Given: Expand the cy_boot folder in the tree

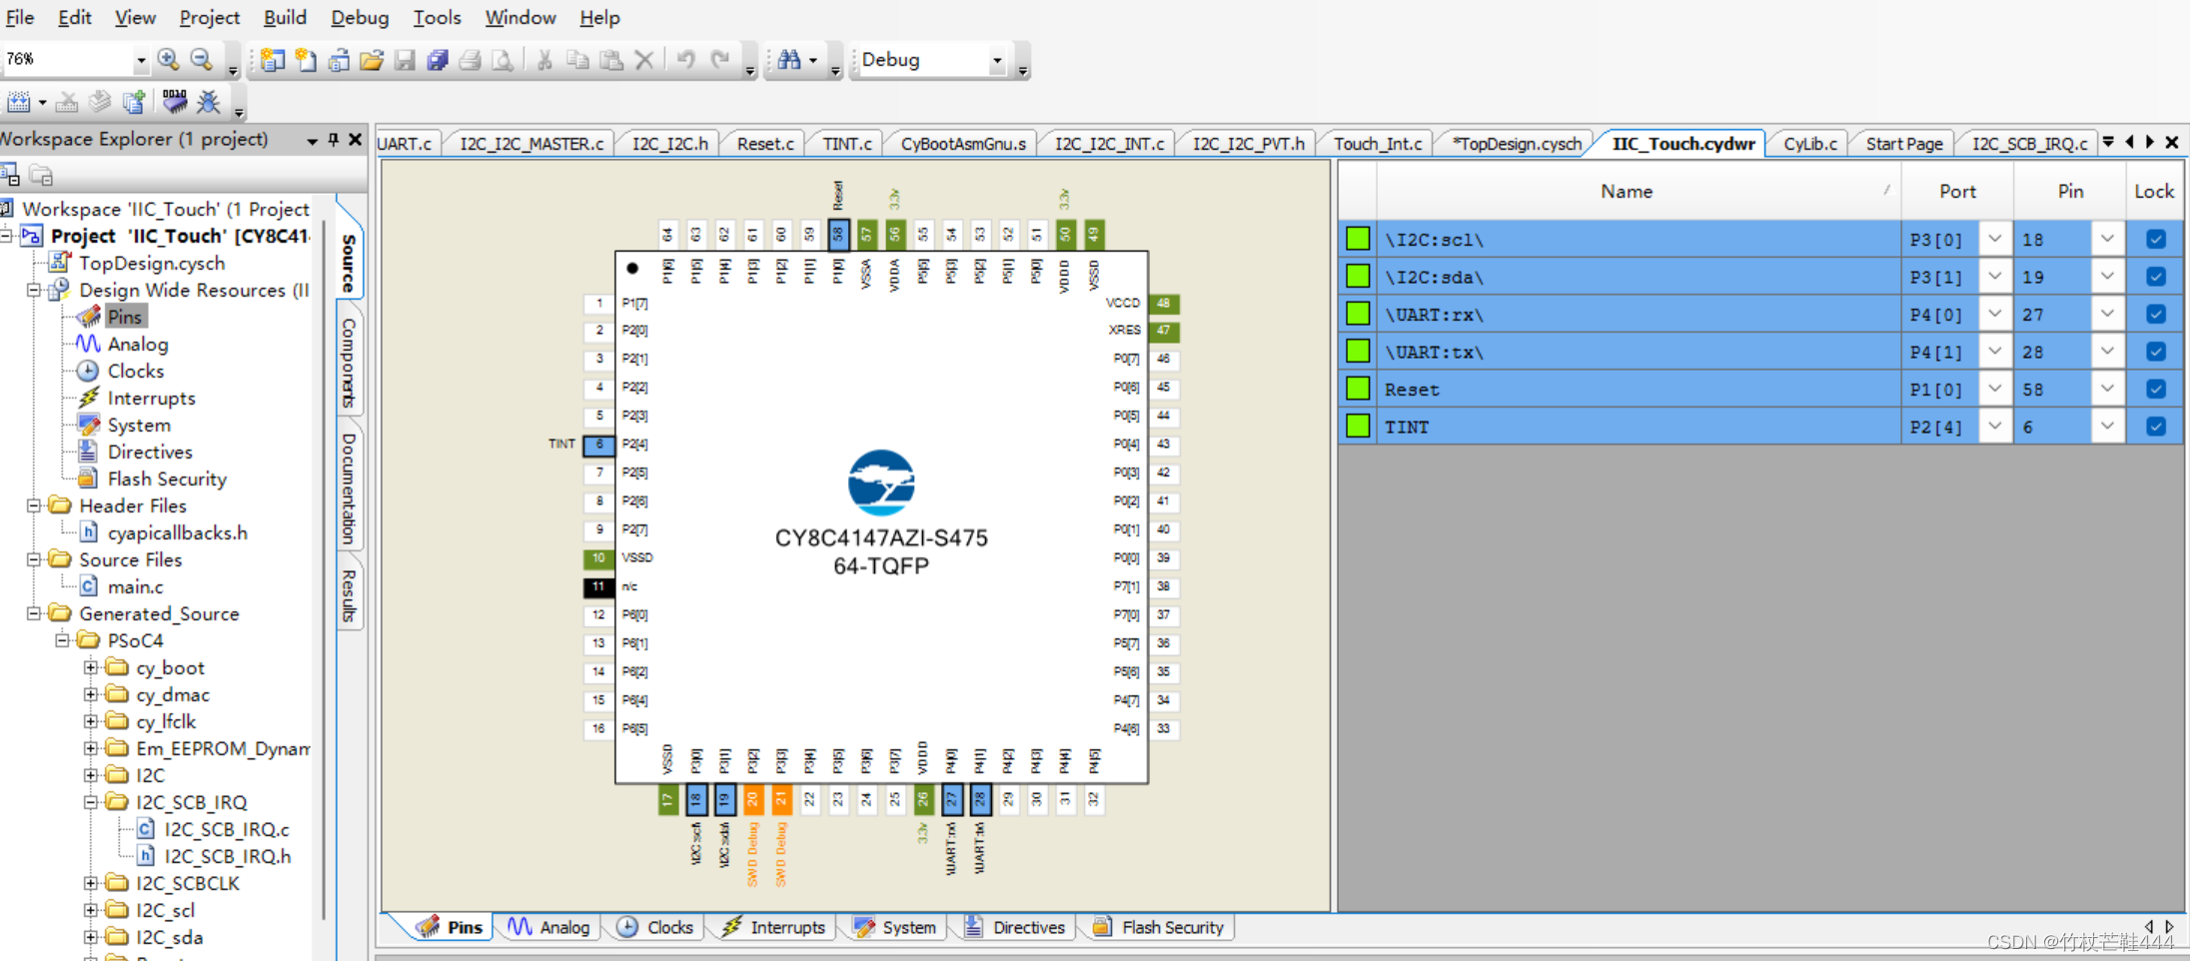Looking at the screenshot, I should (92, 667).
